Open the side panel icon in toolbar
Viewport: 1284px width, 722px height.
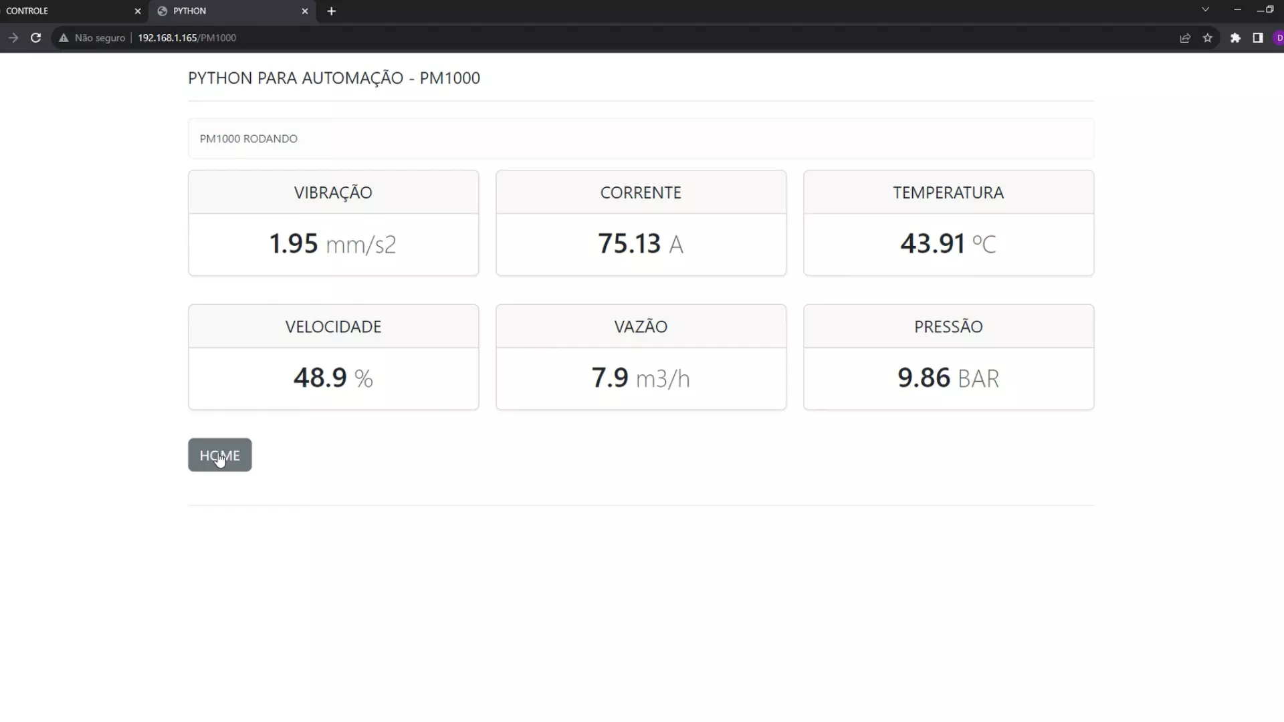coord(1258,38)
